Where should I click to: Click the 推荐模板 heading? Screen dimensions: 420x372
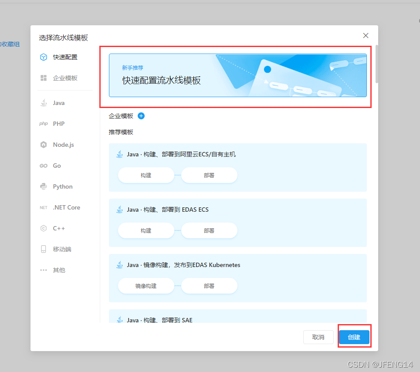click(x=121, y=132)
